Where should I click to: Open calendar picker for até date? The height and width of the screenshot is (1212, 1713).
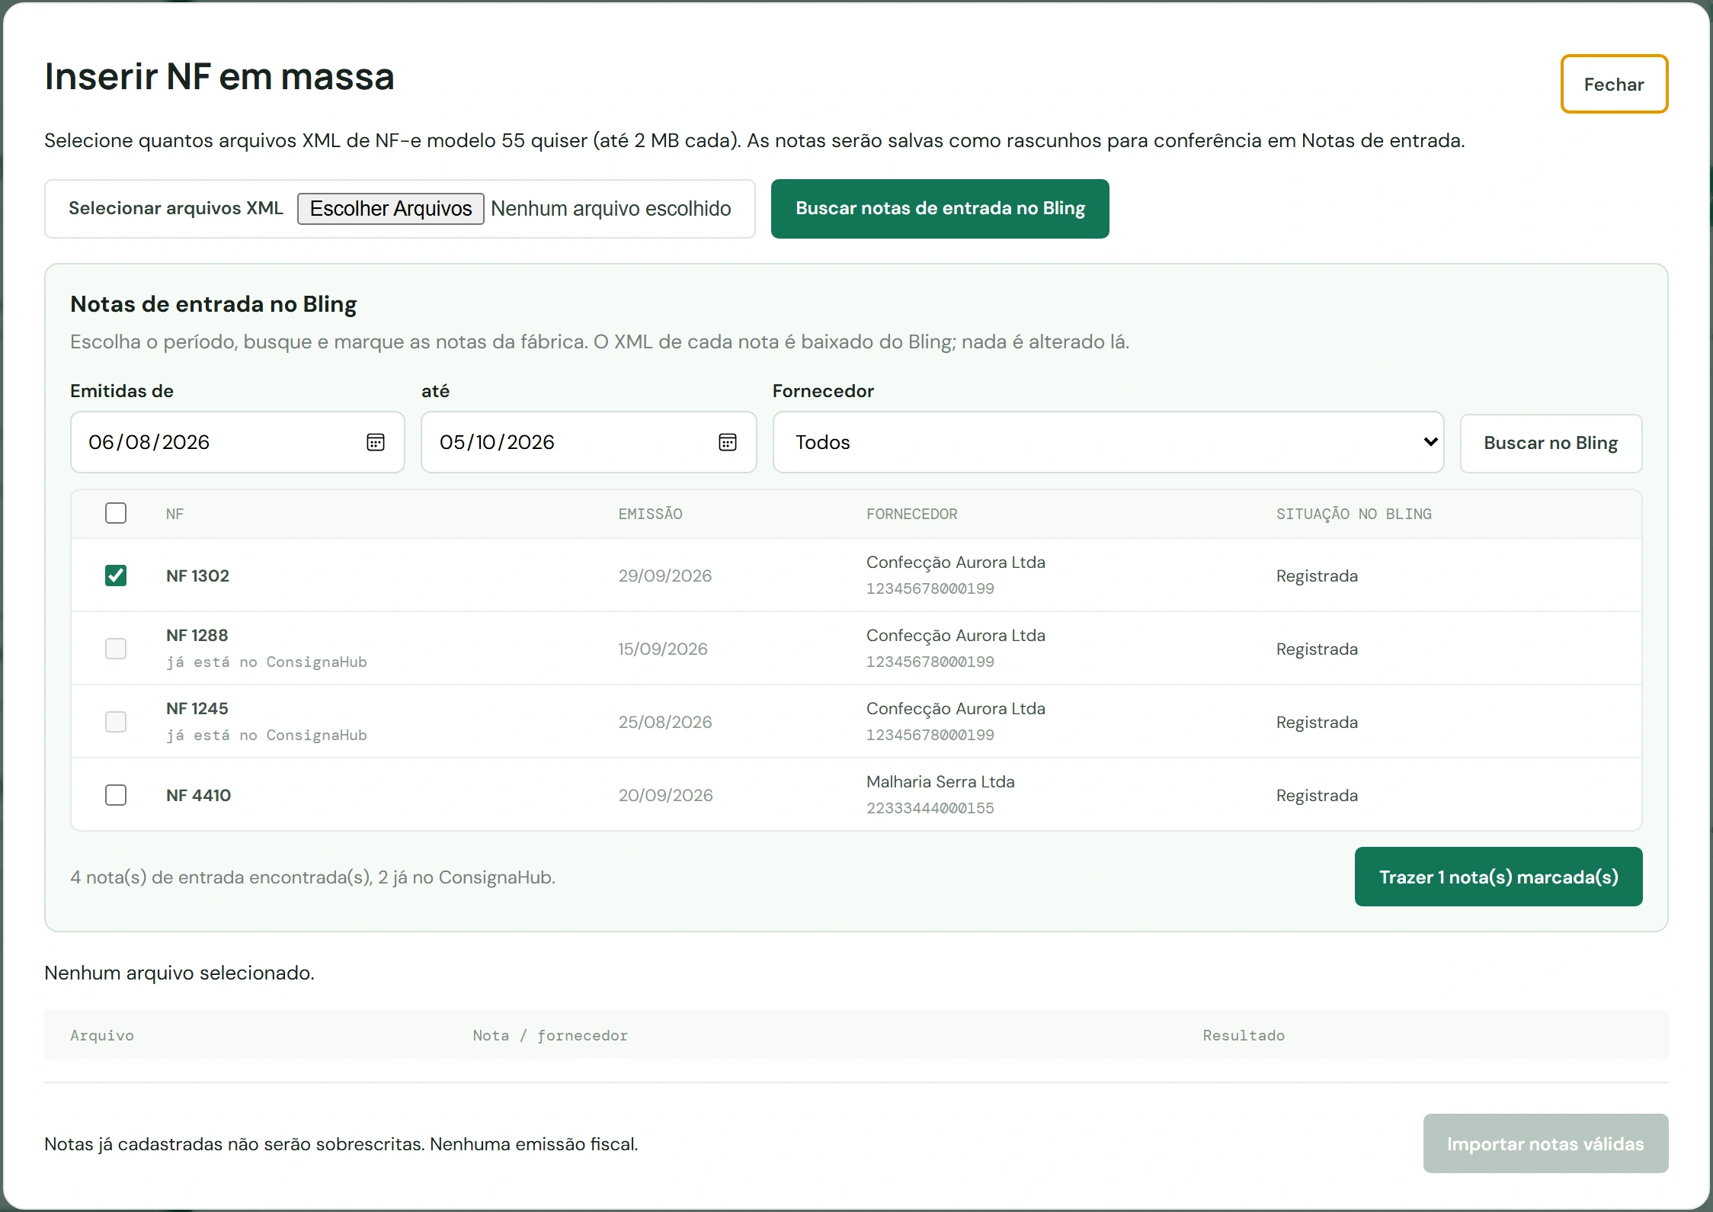[728, 442]
